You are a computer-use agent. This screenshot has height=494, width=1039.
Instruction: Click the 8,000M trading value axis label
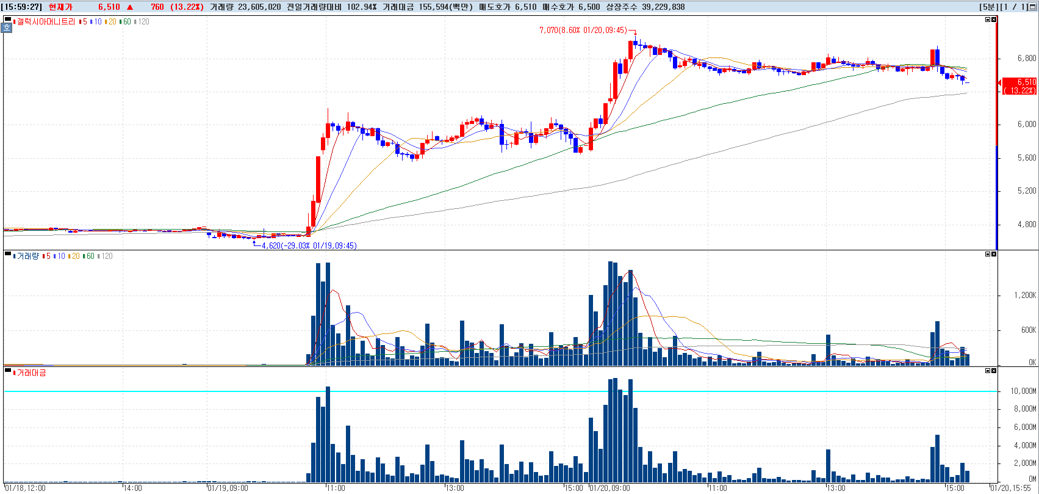pyautogui.click(x=1025, y=409)
